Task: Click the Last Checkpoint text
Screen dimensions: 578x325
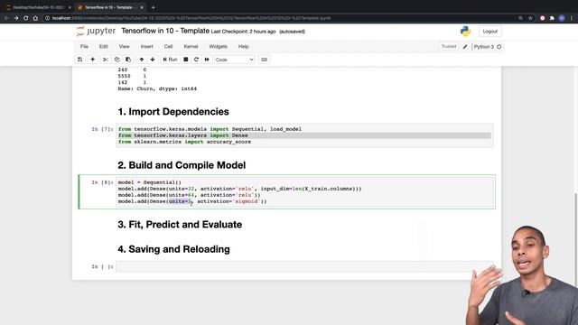Action: [x=243, y=32]
